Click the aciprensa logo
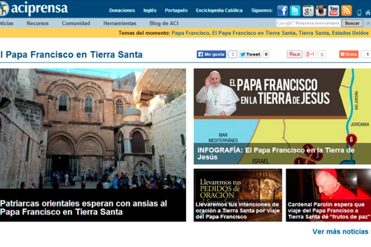The width and height of the screenshot is (371, 247). (33, 9)
